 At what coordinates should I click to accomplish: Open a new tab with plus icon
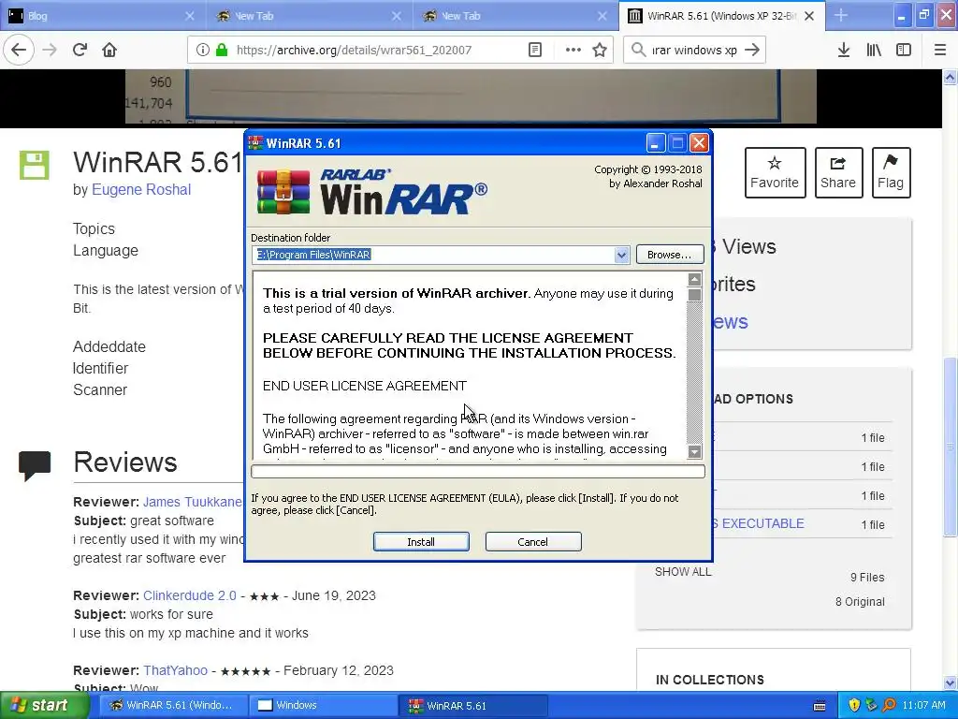pyautogui.click(x=841, y=15)
